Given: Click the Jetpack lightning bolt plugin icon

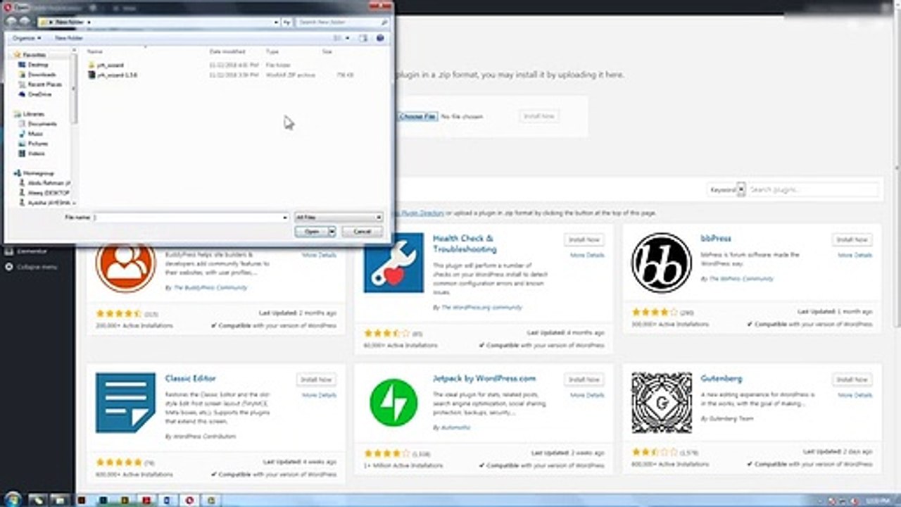Looking at the screenshot, I should (x=393, y=403).
